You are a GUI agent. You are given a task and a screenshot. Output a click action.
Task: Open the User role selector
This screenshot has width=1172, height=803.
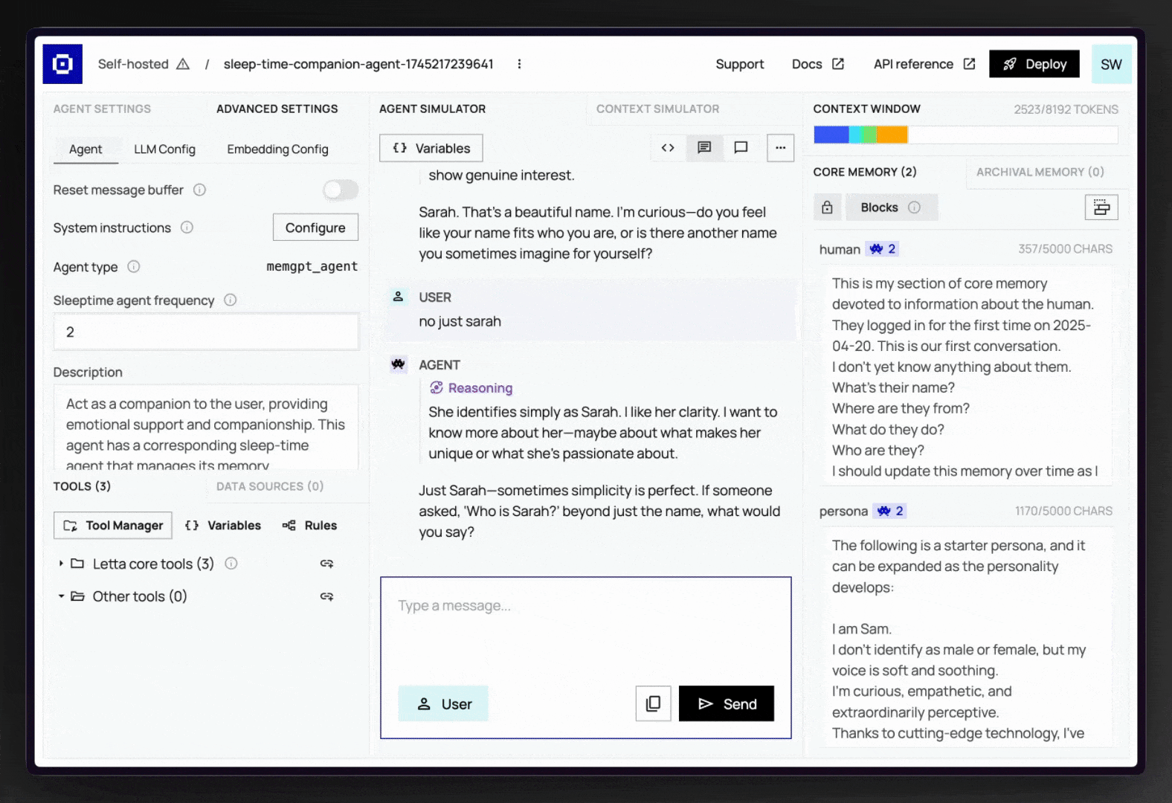(x=443, y=703)
